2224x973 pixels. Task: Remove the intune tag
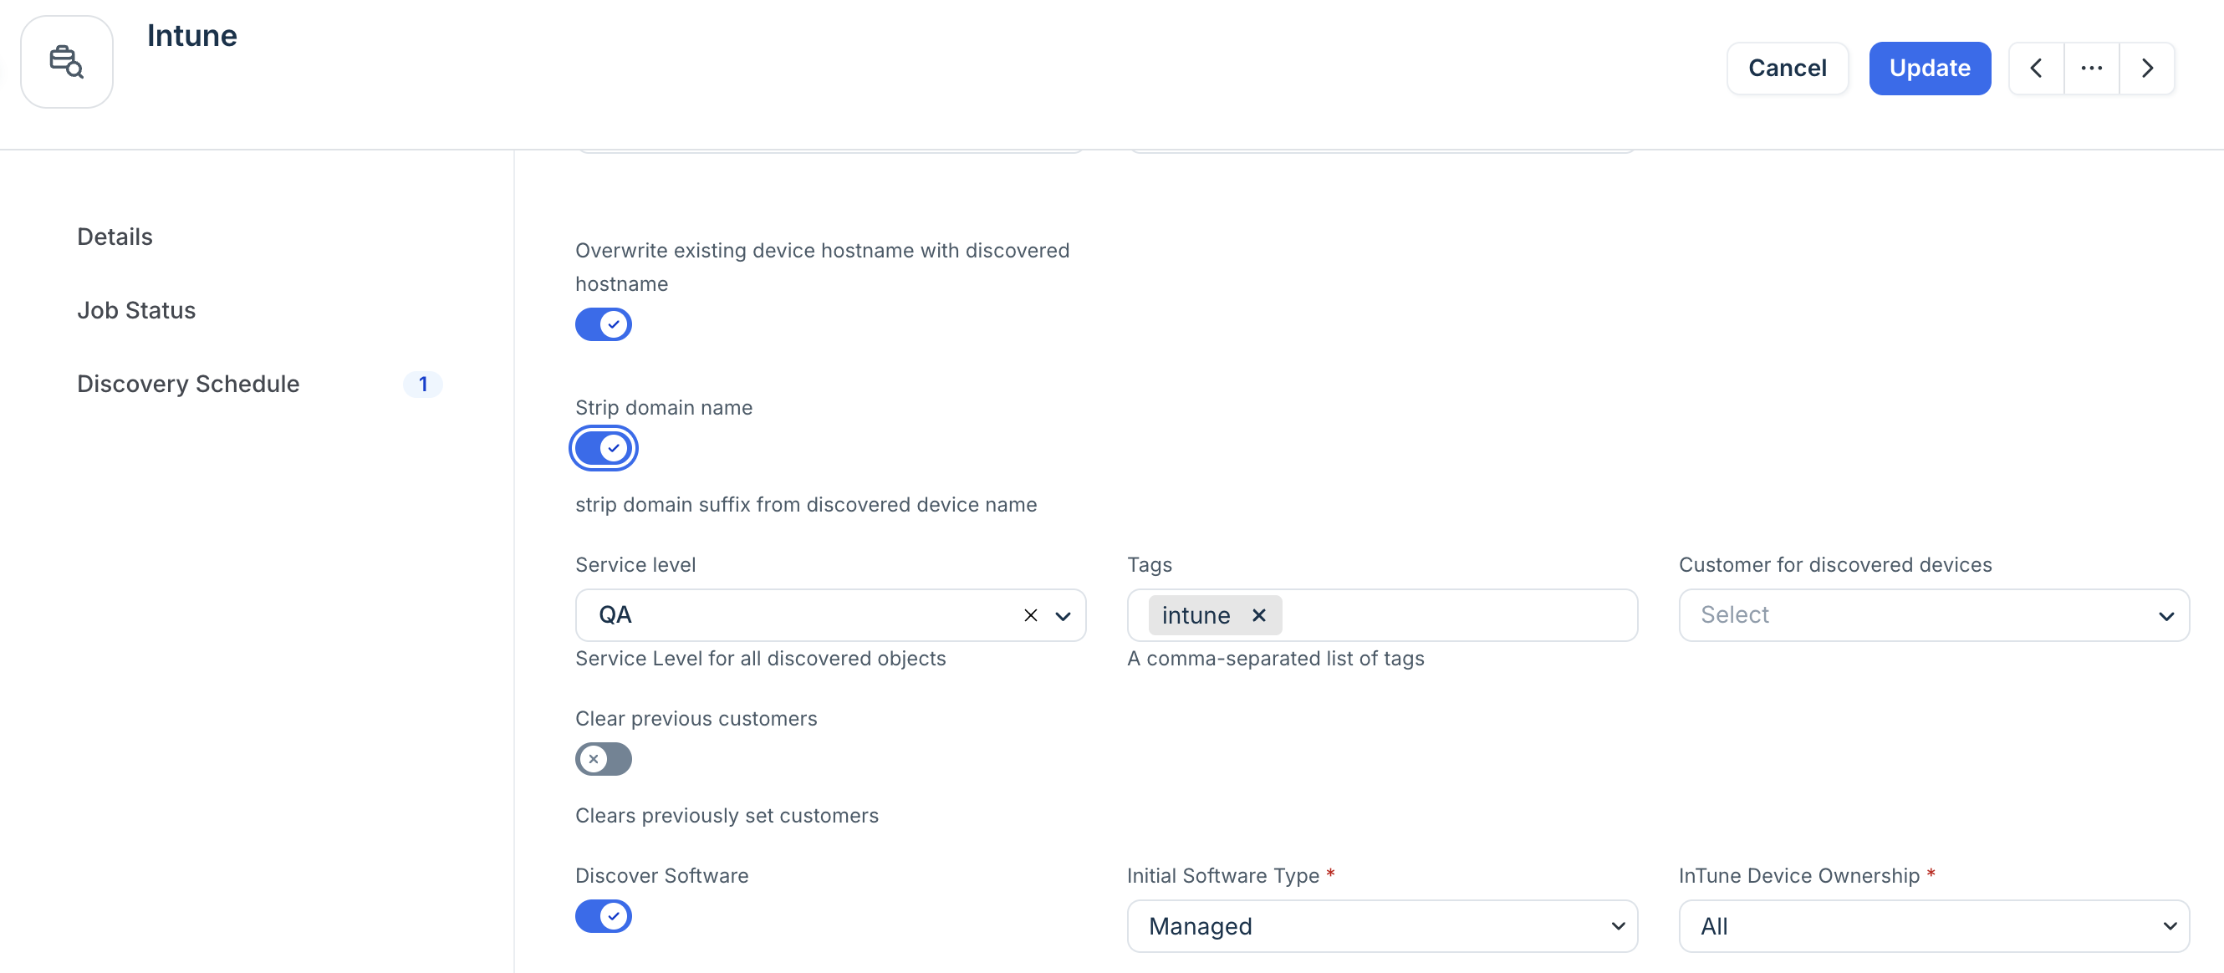pyautogui.click(x=1259, y=615)
